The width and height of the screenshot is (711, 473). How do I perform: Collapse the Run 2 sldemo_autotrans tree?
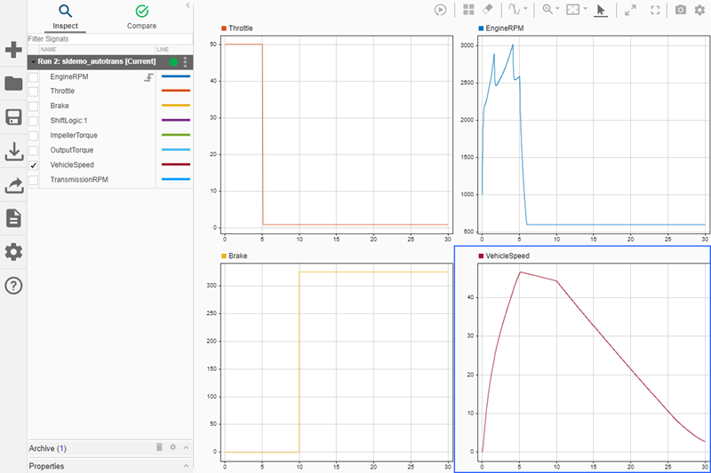[x=33, y=62]
